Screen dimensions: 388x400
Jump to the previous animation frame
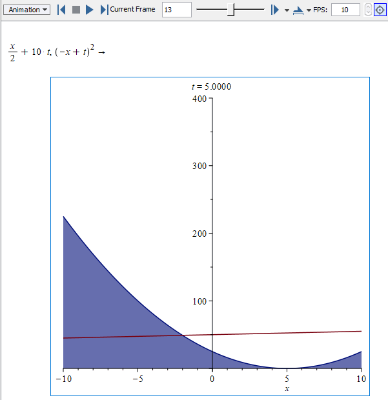coord(61,10)
